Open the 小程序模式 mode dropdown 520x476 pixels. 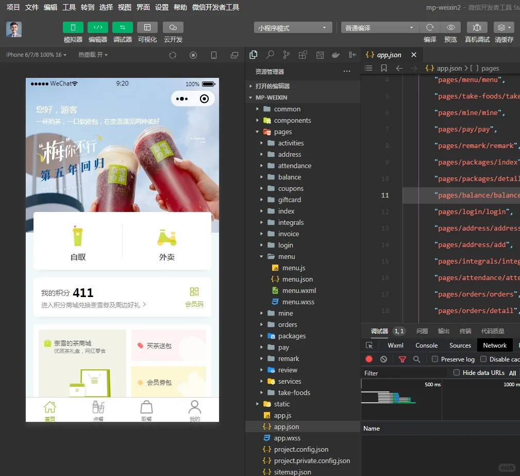coord(293,27)
